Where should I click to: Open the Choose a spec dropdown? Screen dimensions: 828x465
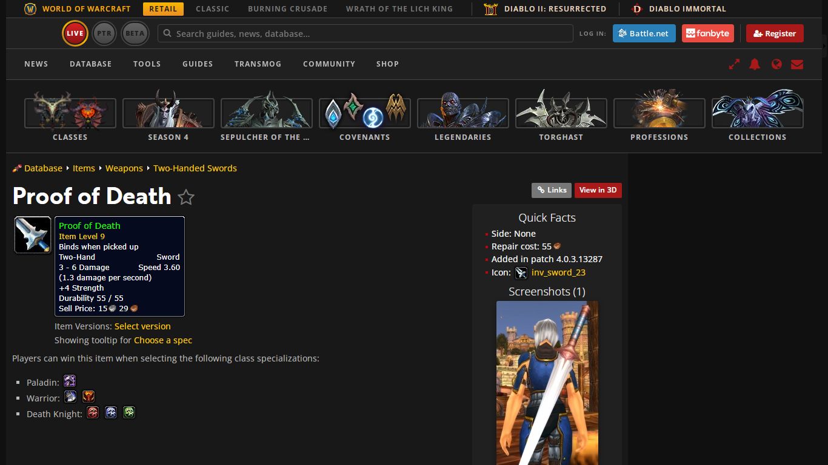(163, 340)
